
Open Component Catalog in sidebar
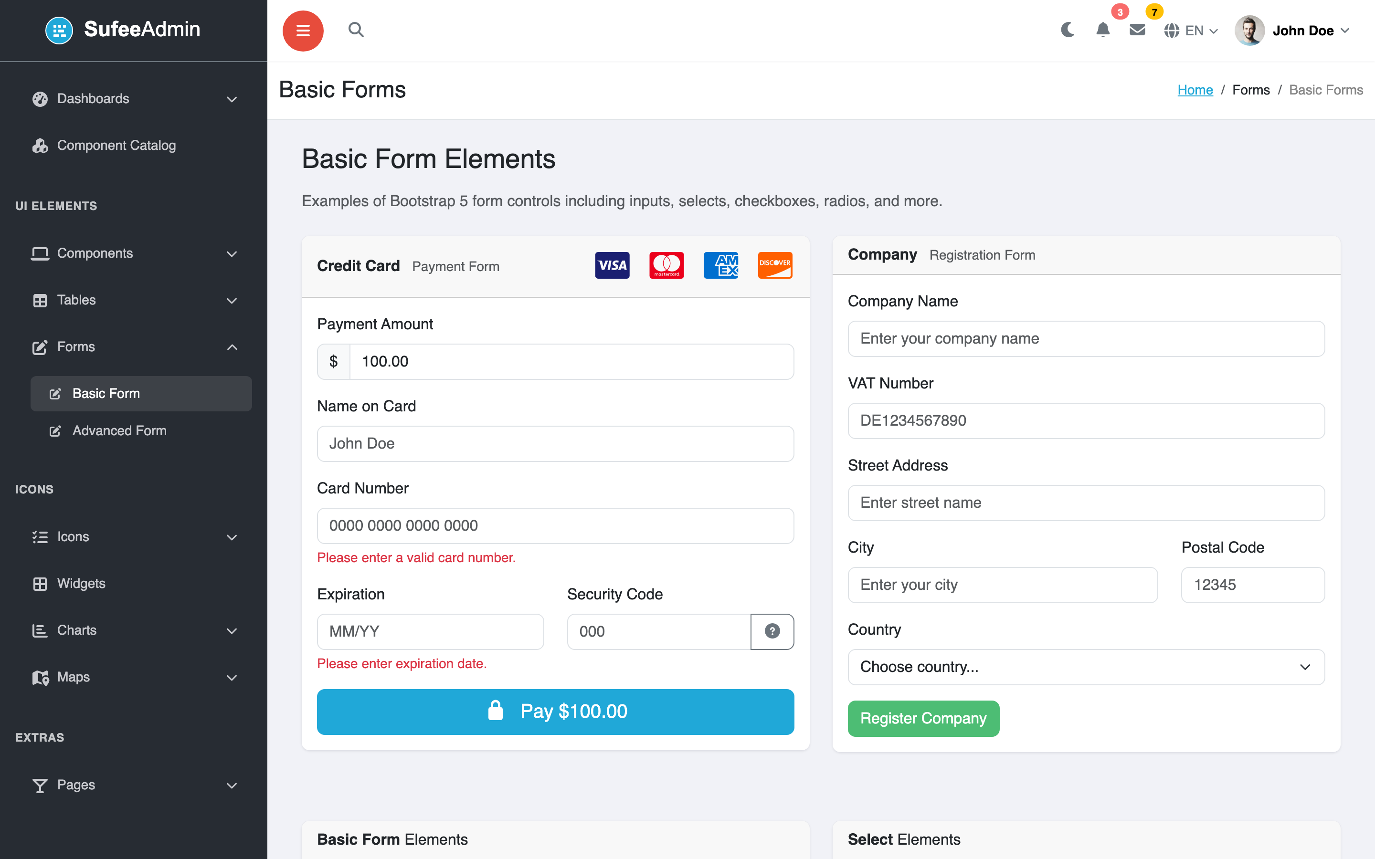click(x=134, y=146)
